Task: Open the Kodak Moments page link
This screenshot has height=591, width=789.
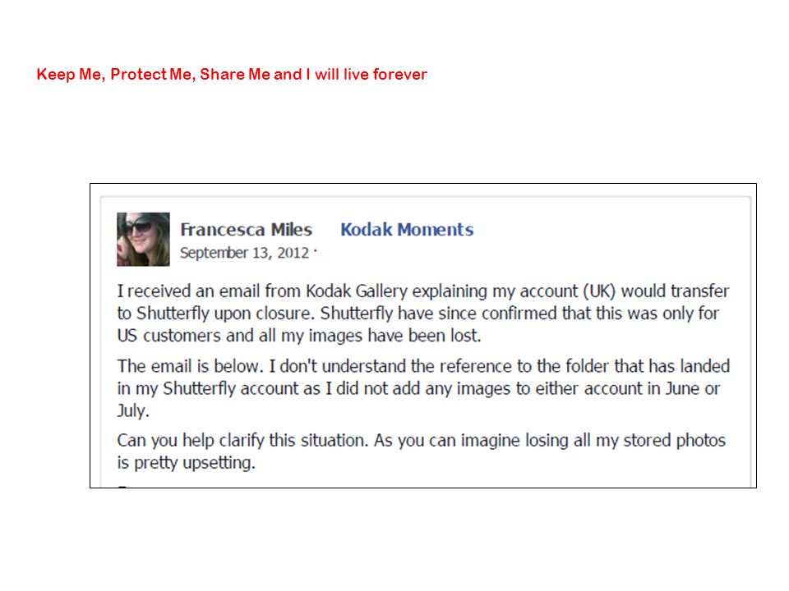Action: click(407, 230)
